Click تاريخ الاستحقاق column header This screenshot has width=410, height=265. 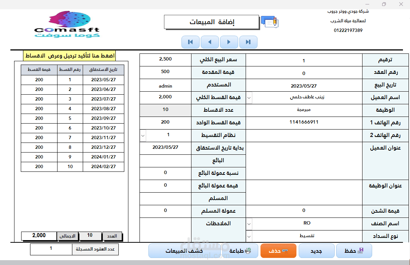103,70
